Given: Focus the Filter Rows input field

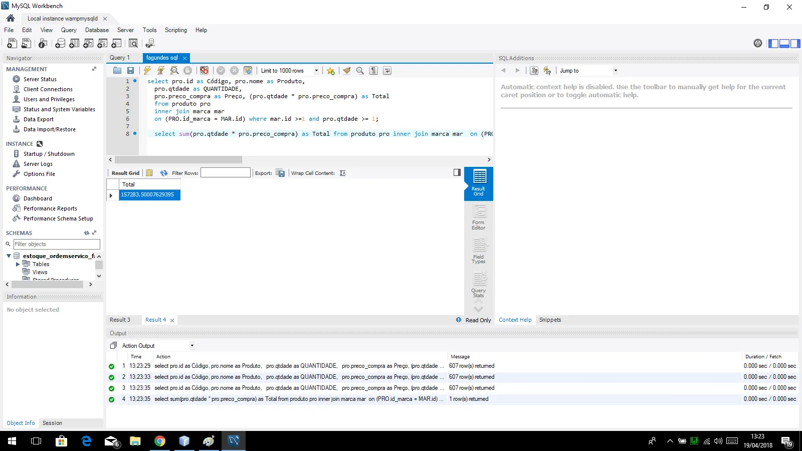Looking at the screenshot, I should click(x=225, y=173).
